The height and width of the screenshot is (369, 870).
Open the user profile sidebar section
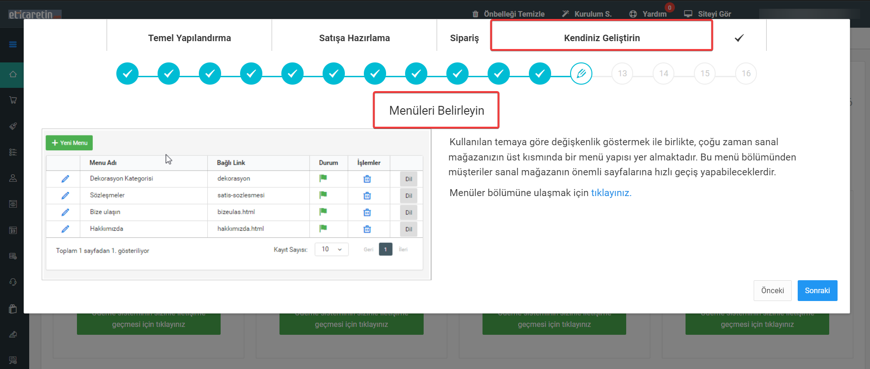point(13,178)
